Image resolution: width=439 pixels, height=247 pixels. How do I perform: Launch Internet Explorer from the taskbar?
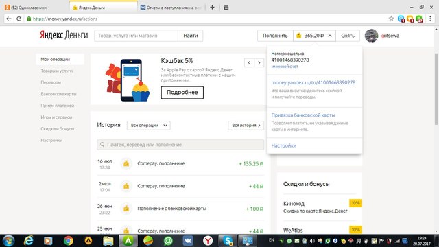tap(28, 241)
